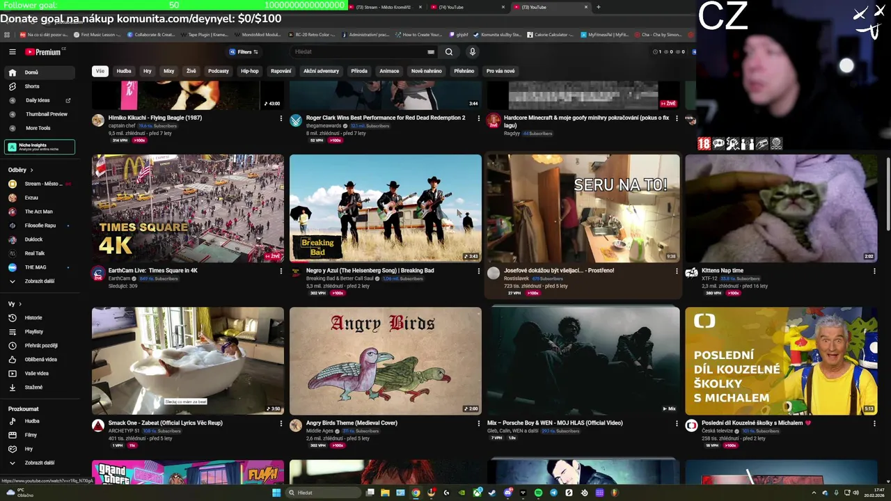
Task: Select the Pro vás nové chip
Action: (500, 71)
